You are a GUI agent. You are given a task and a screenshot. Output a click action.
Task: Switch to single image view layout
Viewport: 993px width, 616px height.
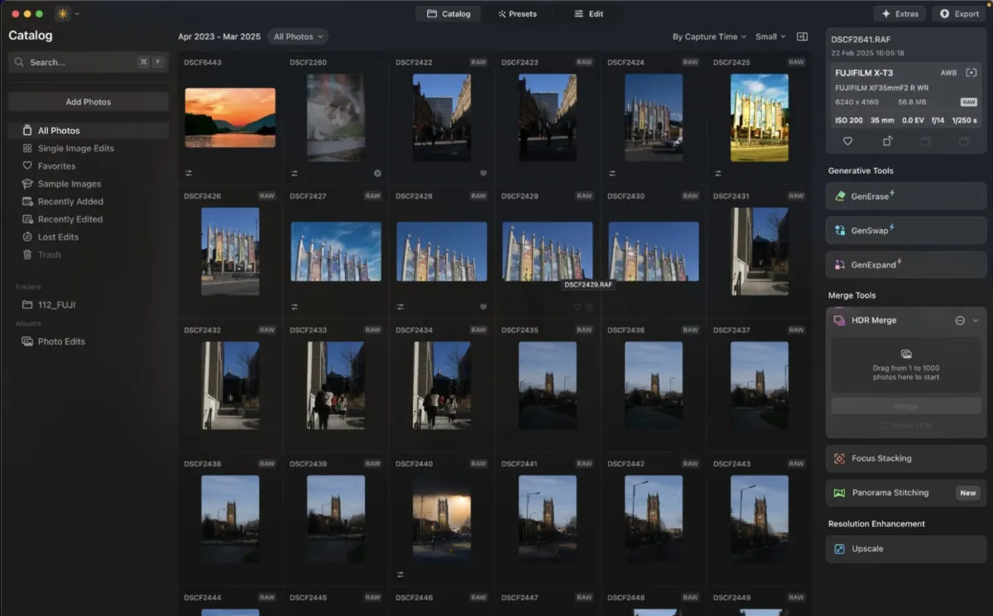(801, 36)
